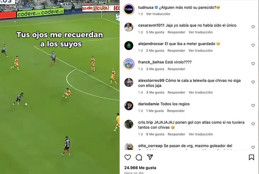
Task: Heart the cris.trip comment
Action: 253,124
